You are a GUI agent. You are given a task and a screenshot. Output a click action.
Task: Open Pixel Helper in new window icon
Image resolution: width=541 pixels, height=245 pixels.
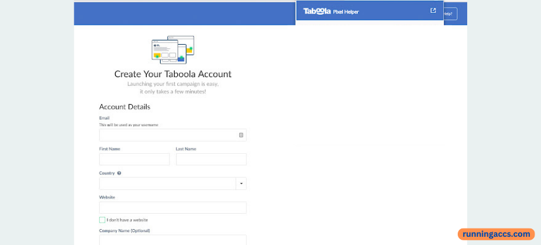tap(433, 11)
